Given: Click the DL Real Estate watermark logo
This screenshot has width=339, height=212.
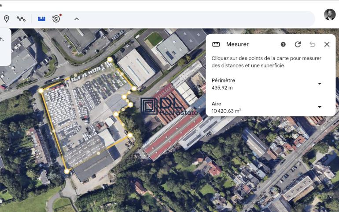Looking at the screenshot, I should pyautogui.click(x=169, y=106).
